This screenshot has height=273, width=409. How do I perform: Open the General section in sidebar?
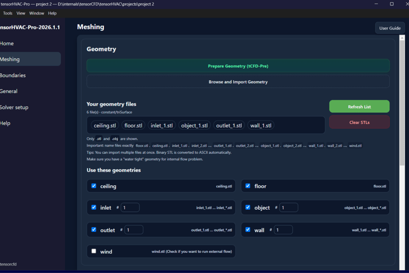tap(29, 91)
